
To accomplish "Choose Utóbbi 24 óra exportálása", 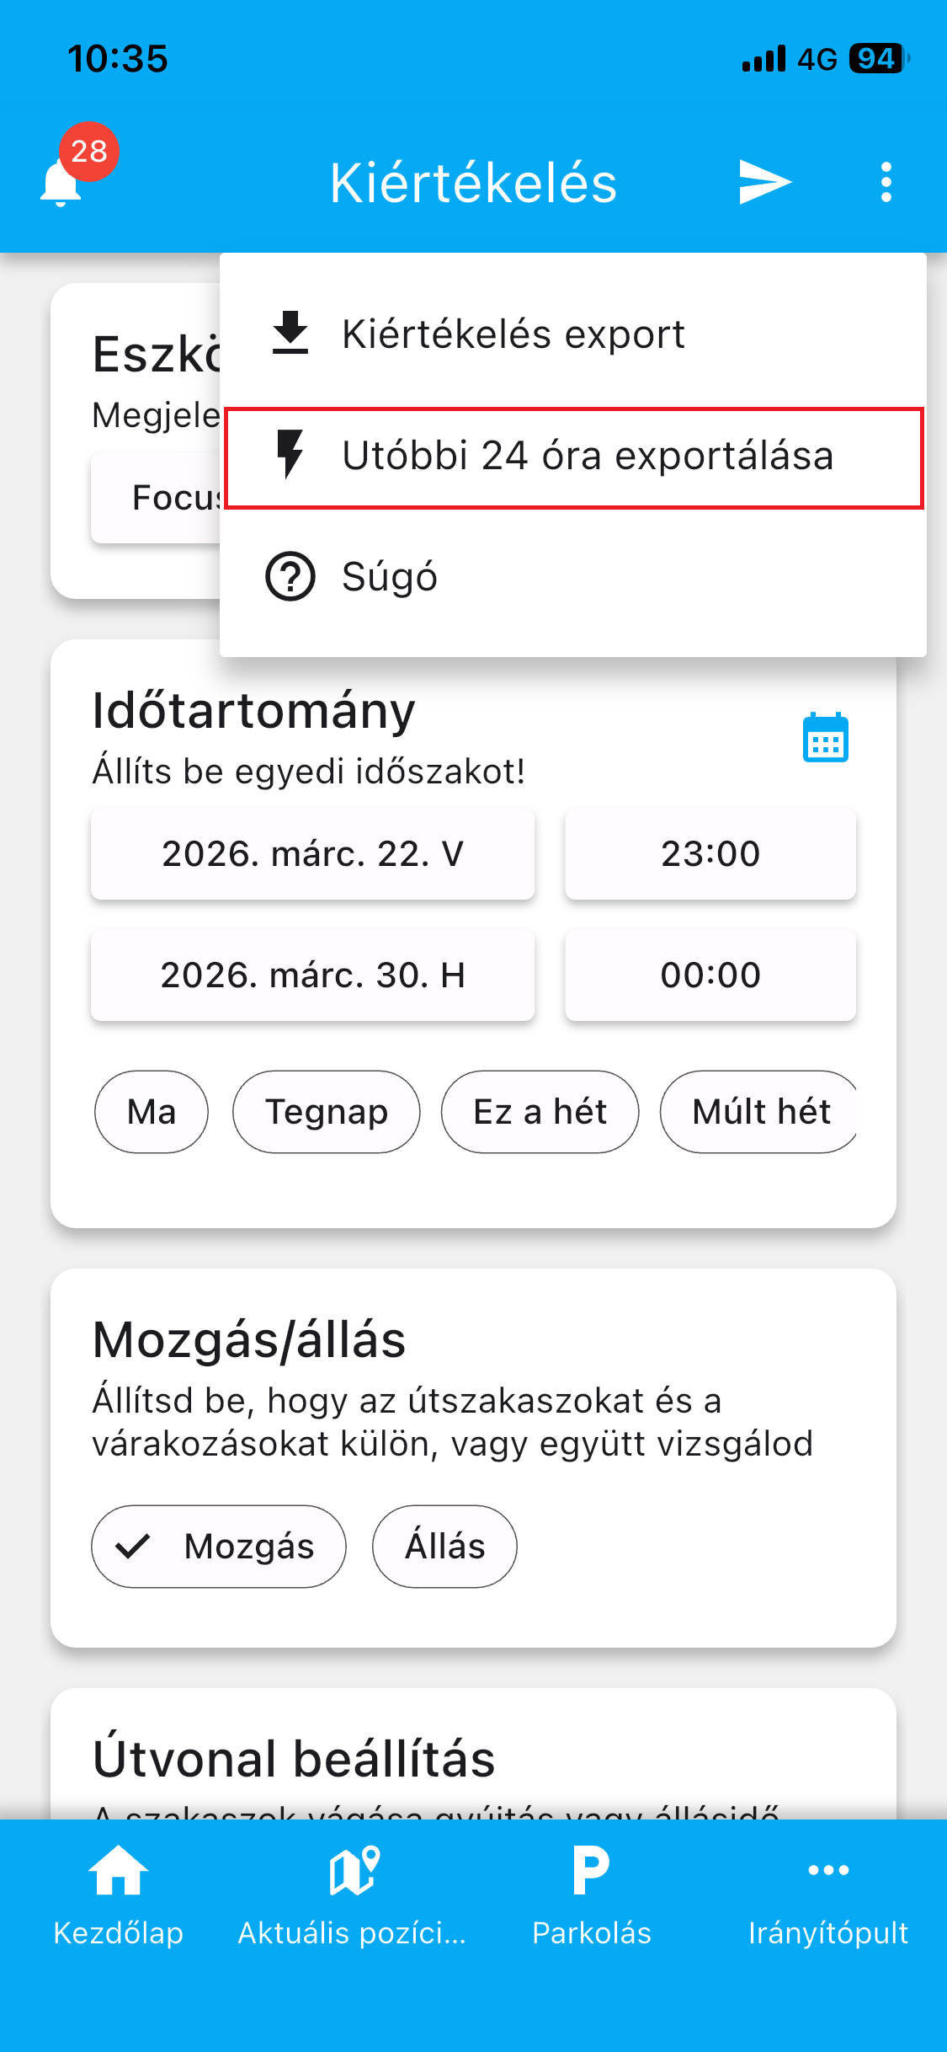I will click(572, 457).
